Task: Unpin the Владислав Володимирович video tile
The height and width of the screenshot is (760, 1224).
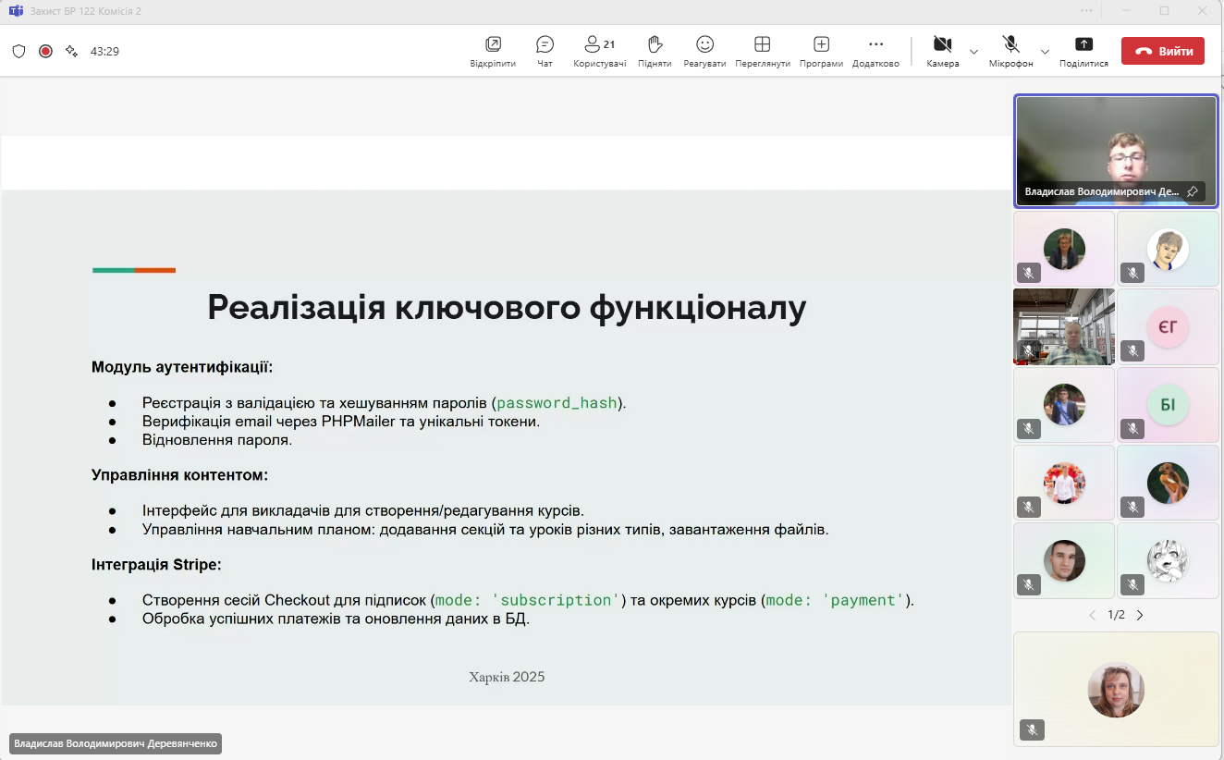Action: coord(1193,191)
